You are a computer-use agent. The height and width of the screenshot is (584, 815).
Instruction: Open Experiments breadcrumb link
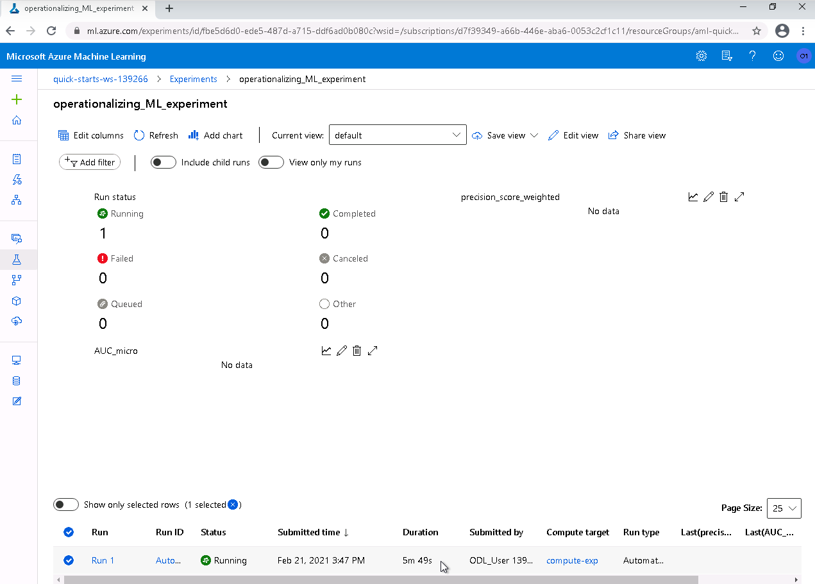[x=194, y=79]
